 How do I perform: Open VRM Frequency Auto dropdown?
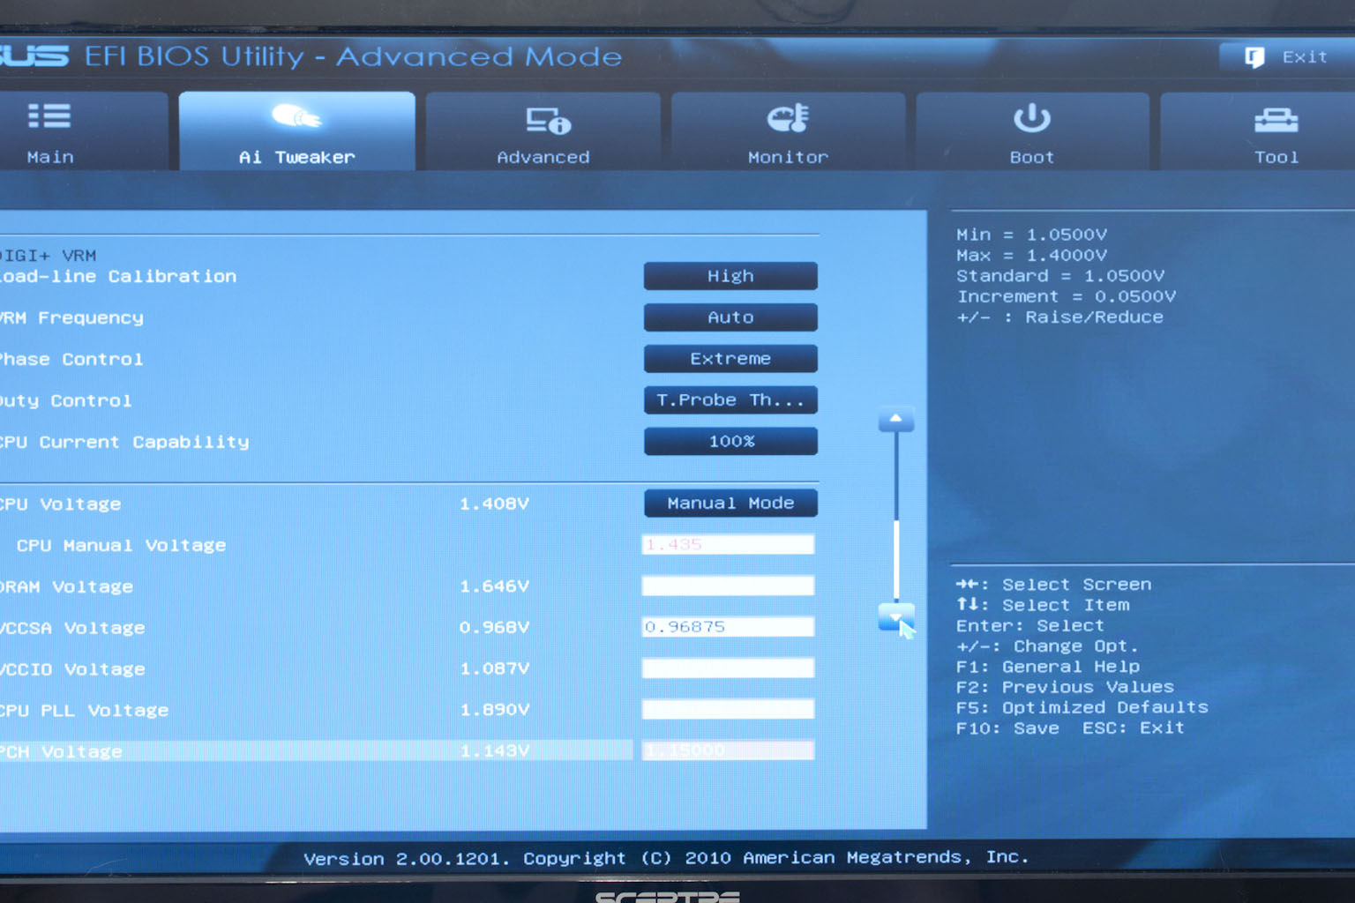(730, 317)
